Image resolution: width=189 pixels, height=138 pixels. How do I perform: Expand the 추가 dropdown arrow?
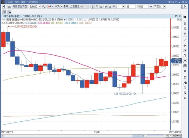[61, 6]
